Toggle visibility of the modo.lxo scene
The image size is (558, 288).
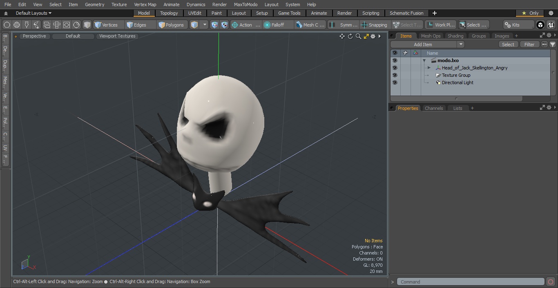click(395, 60)
